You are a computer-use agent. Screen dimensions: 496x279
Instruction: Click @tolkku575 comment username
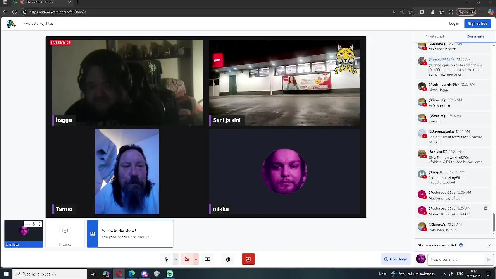tap(438, 152)
